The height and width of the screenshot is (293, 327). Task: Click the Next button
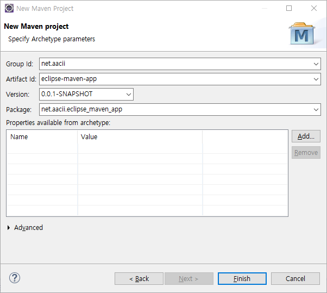click(x=189, y=279)
